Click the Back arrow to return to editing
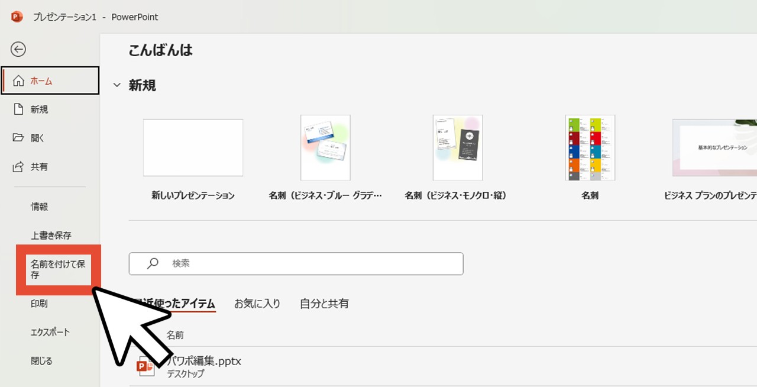The width and height of the screenshot is (757, 387). [18, 49]
